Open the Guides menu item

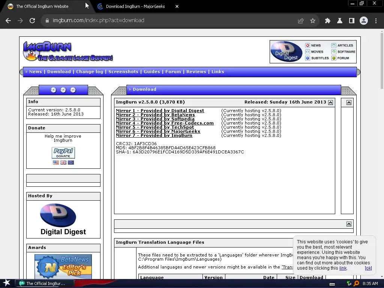[151, 72]
